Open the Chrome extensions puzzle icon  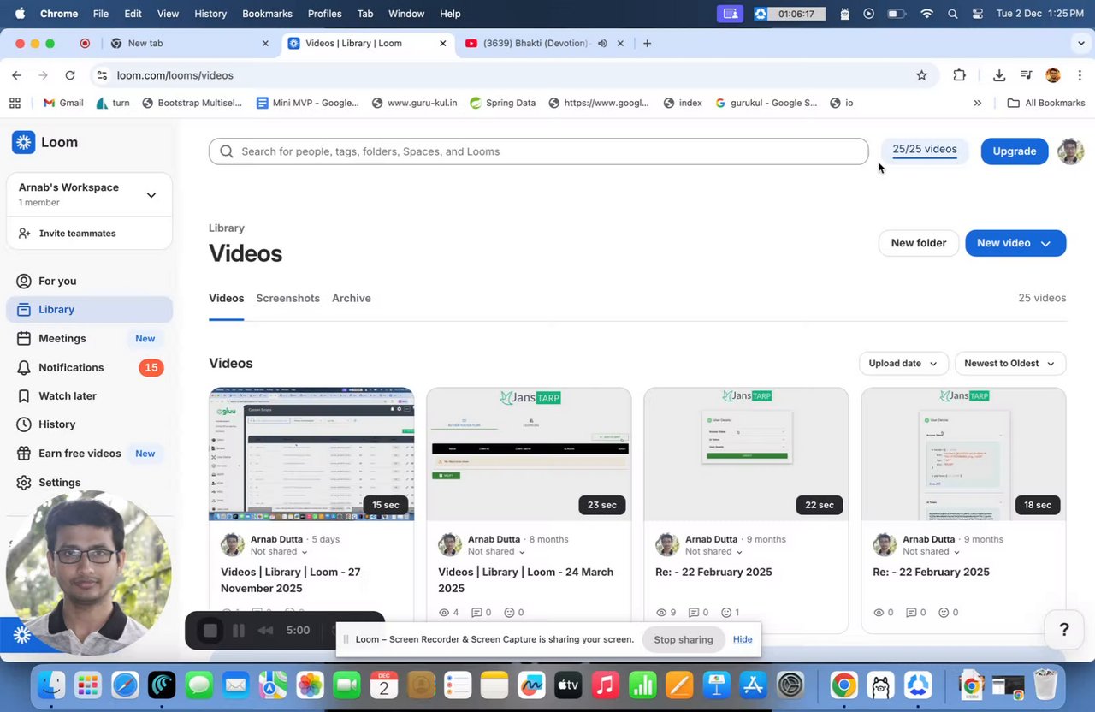coord(959,75)
